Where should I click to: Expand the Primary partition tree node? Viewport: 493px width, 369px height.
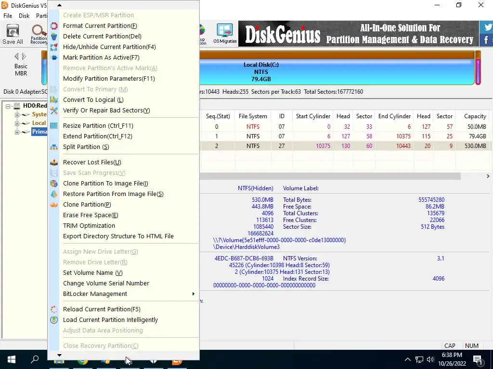point(17,132)
